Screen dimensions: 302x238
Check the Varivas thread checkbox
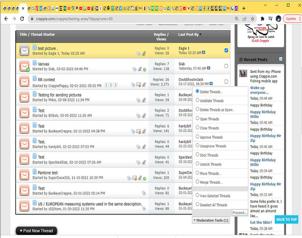pos(226,66)
